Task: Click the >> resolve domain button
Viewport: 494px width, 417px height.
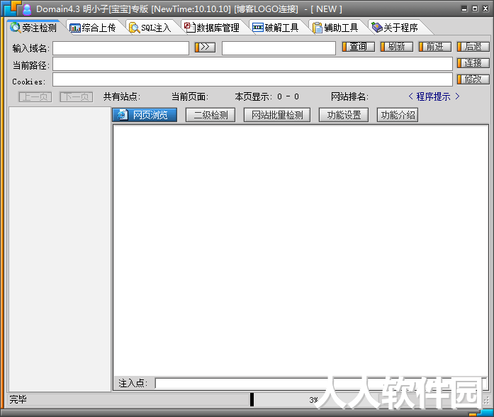Action: pyautogui.click(x=205, y=48)
